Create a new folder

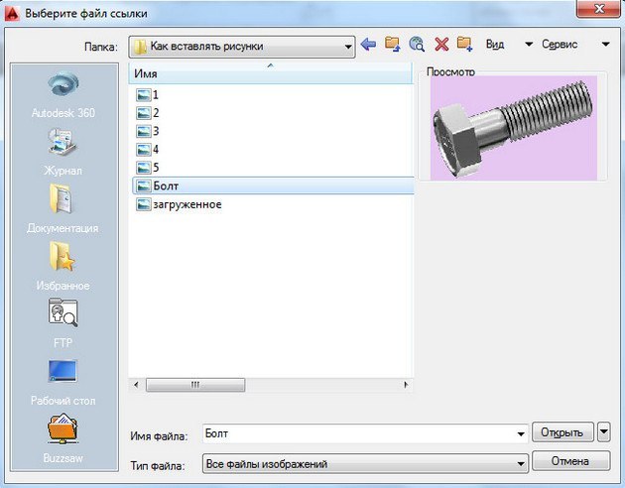[464, 44]
